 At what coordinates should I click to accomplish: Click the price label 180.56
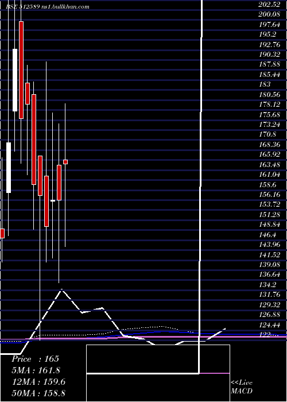click(x=269, y=95)
